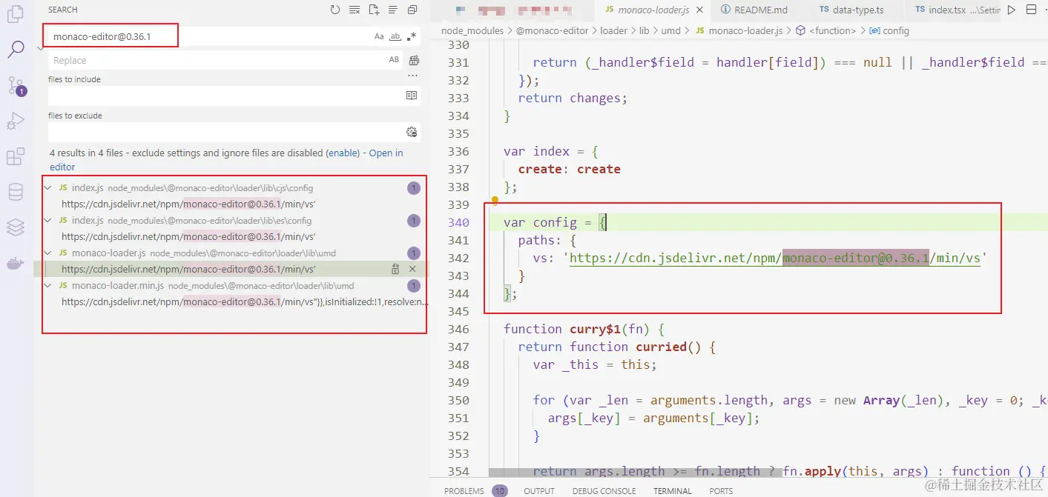Switch to the index.tsx tab
Image resolution: width=1048 pixels, height=497 pixels.
point(957,10)
